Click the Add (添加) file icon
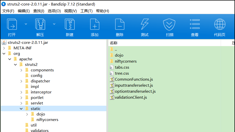235x132 pixels. coord(95,24)
